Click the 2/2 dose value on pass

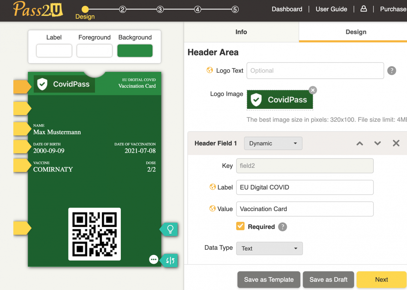151,169
